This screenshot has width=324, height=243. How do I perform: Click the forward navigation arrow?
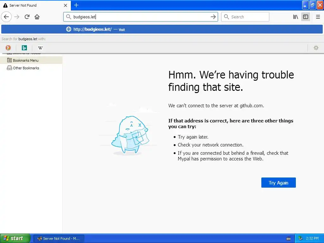pos(17,17)
